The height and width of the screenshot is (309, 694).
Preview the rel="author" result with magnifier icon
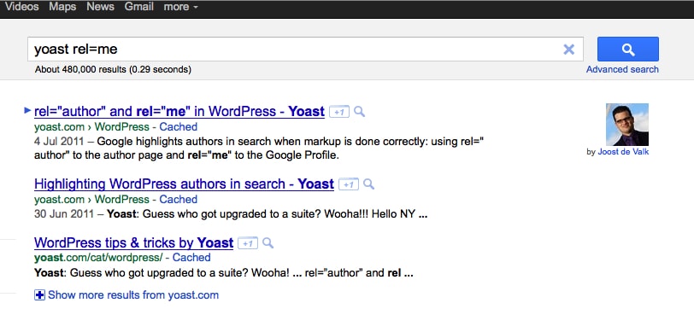click(x=359, y=112)
